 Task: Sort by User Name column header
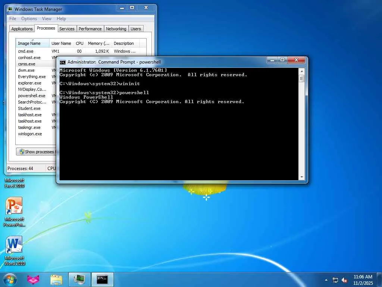62,43
